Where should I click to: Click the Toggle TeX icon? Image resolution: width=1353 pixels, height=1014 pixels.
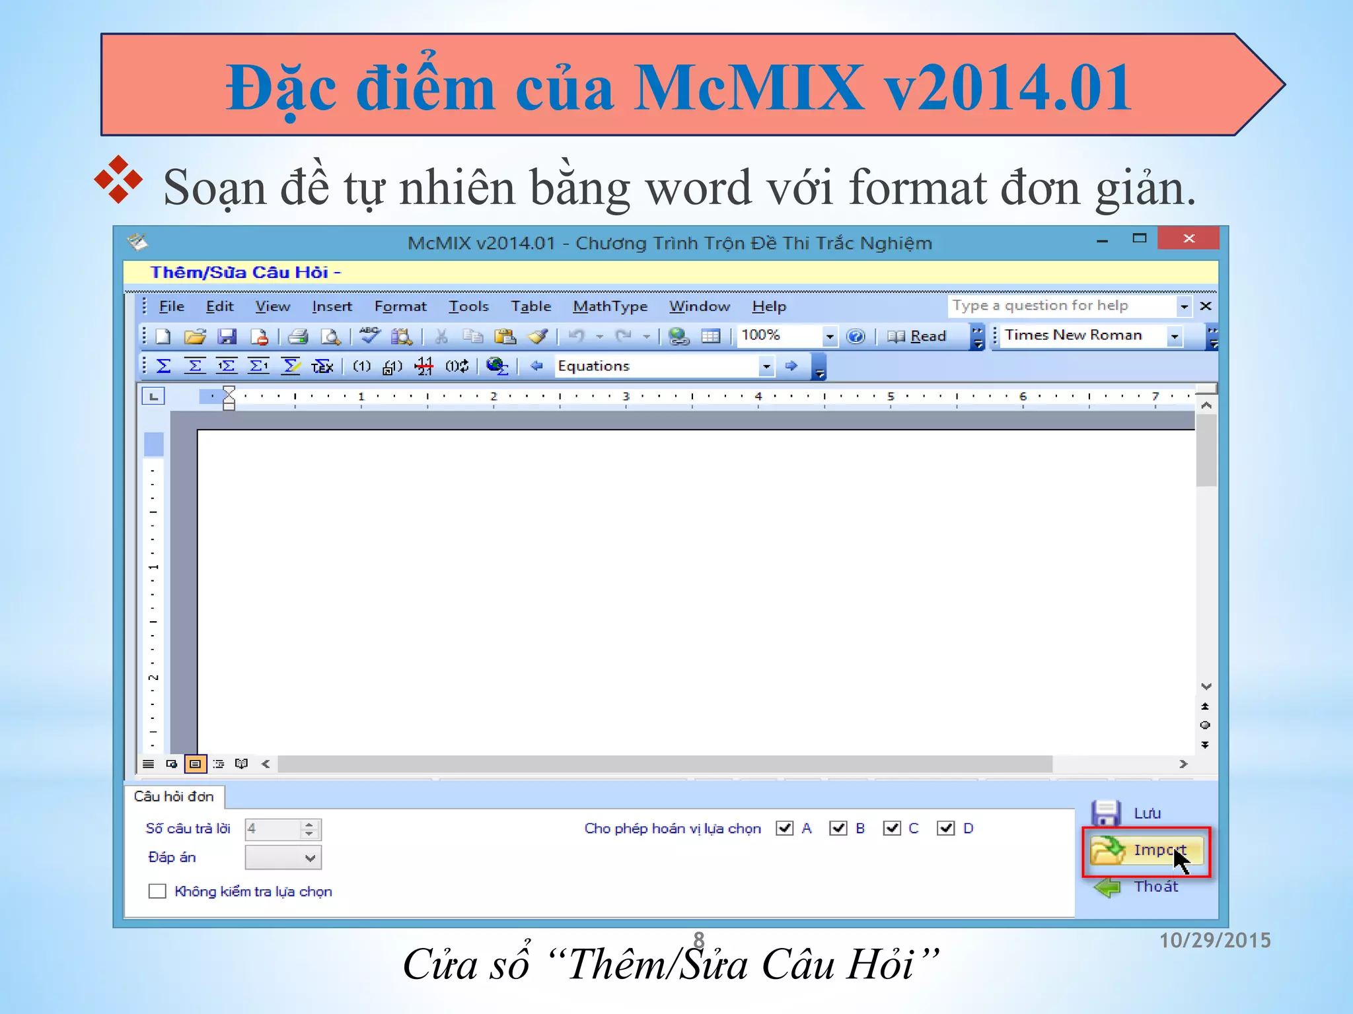pos(322,366)
